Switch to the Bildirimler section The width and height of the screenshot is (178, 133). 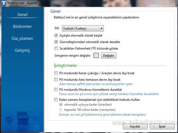[22, 27]
